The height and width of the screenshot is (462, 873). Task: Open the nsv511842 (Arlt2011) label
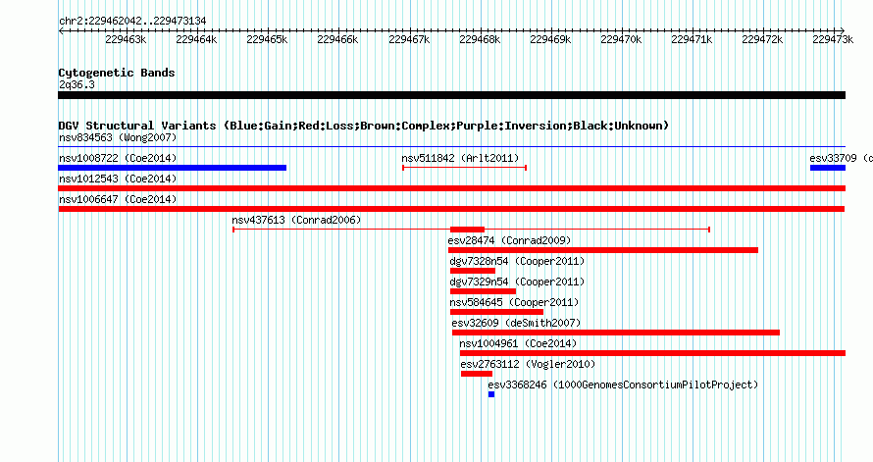[x=460, y=158]
